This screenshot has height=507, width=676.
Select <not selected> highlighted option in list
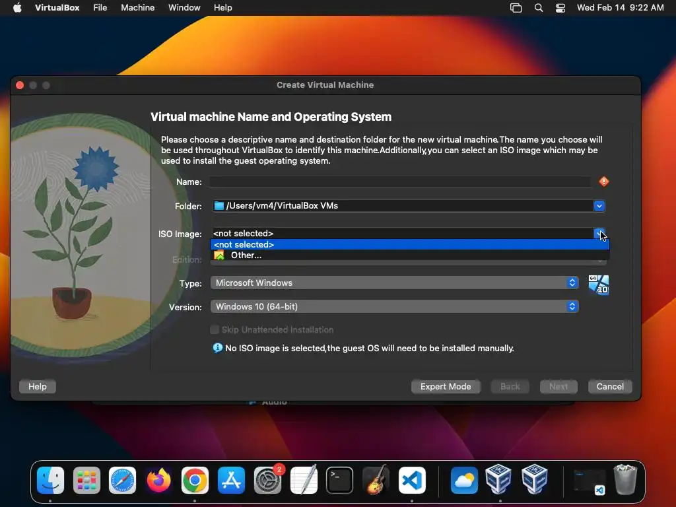tap(409, 244)
